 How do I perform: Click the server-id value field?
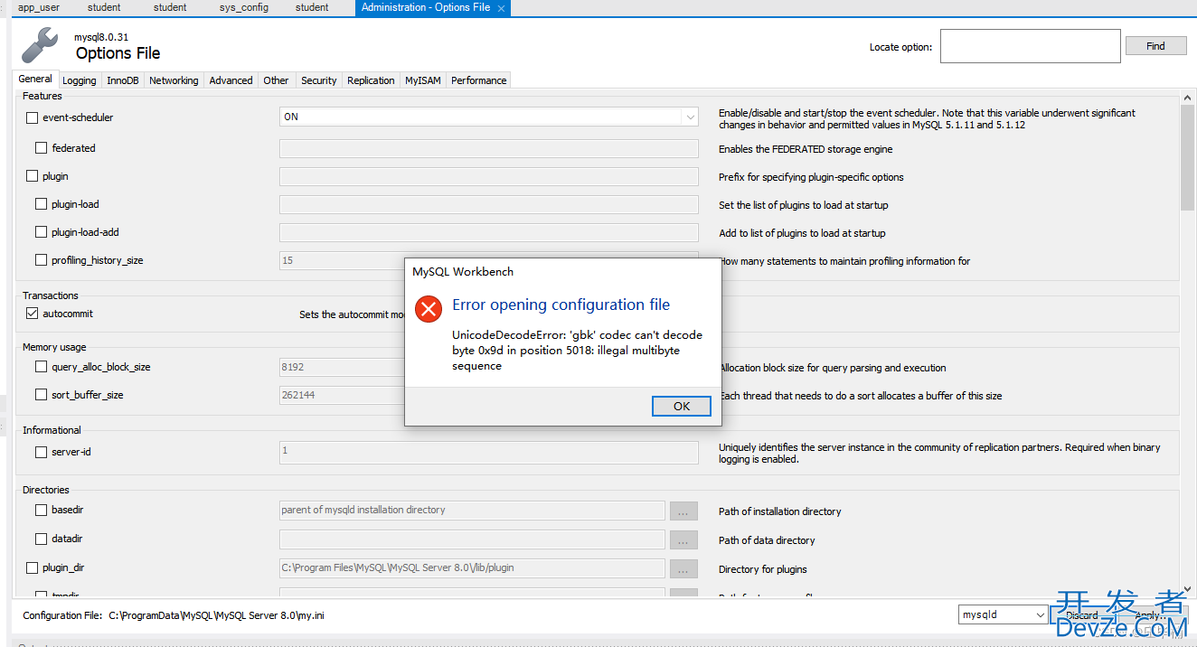[x=489, y=452]
